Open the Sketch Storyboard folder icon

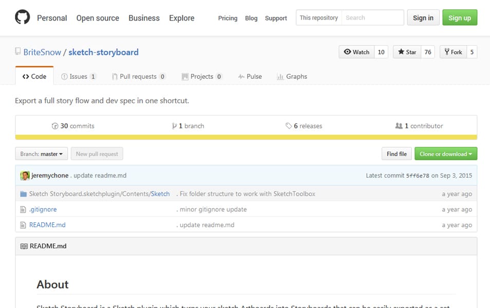23,194
